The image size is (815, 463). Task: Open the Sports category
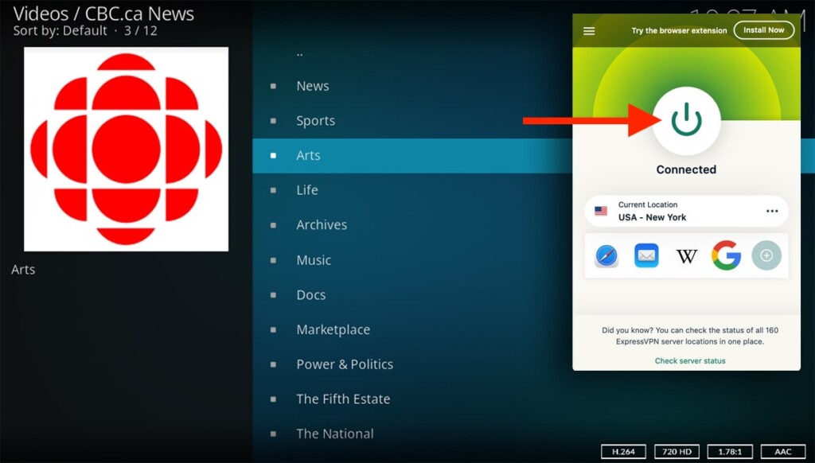click(315, 121)
